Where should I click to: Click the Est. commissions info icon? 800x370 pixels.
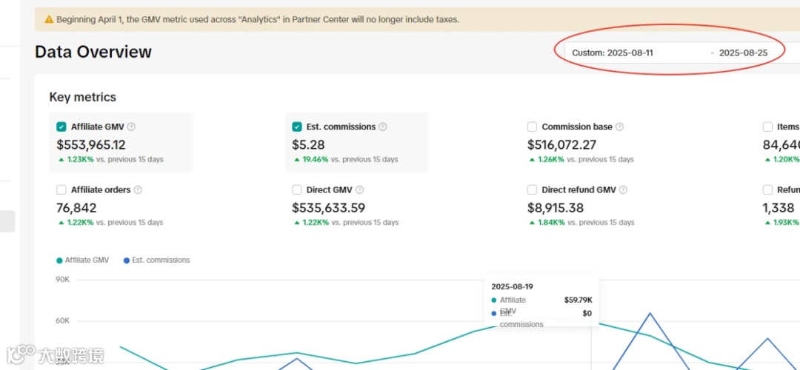coord(383,127)
